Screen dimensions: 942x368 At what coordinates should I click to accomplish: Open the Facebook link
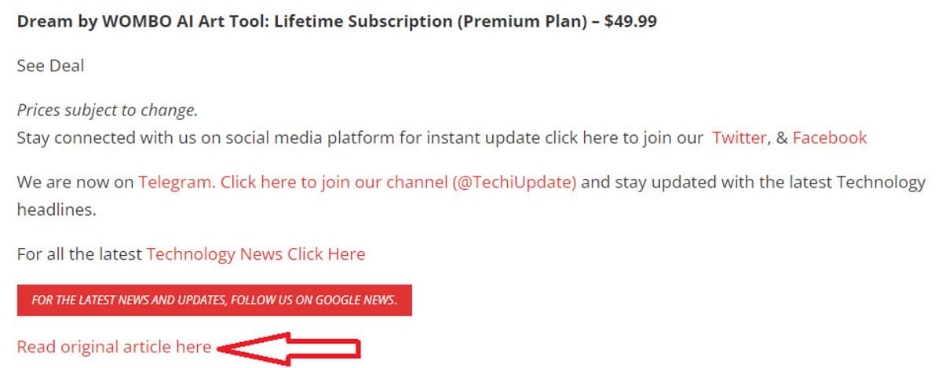(x=830, y=138)
